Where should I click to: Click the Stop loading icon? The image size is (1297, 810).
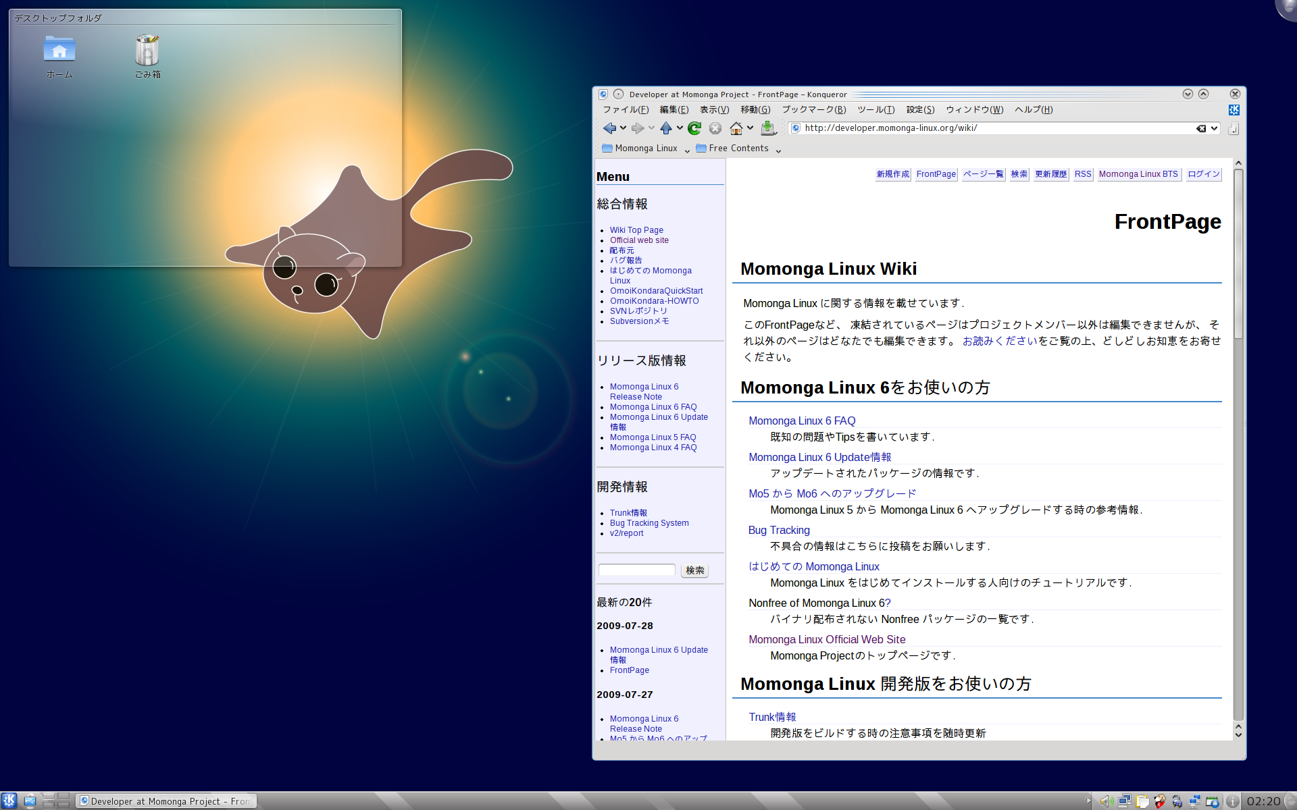click(715, 128)
